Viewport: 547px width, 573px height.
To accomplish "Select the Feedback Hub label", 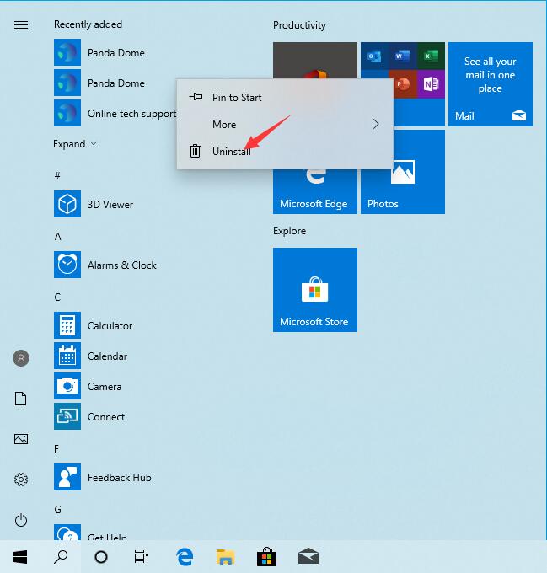I will pyautogui.click(x=120, y=477).
